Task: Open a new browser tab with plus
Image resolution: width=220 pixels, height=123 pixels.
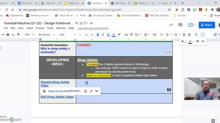Action: pyautogui.click(x=183, y=3)
